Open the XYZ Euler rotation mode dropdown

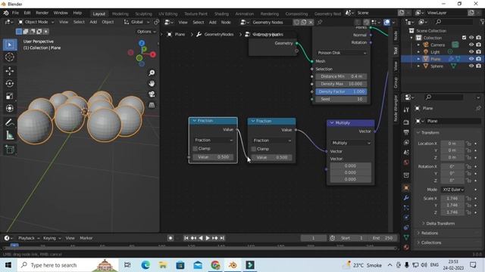[x=453, y=190]
